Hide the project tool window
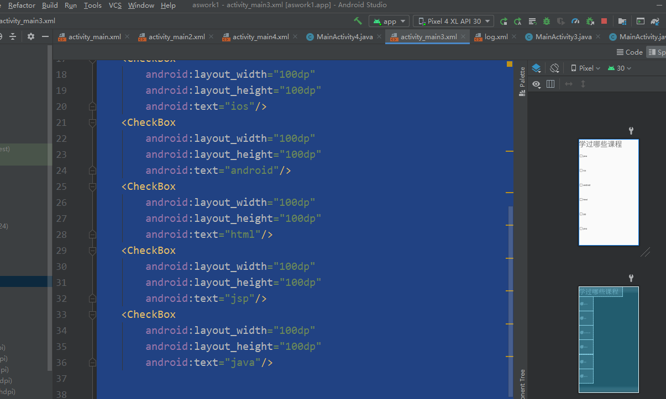The image size is (666, 399). (45, 36)
